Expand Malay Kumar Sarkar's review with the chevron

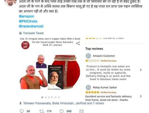pos(141,96)
